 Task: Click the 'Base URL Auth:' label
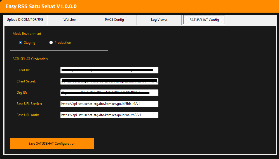point(28,115)
